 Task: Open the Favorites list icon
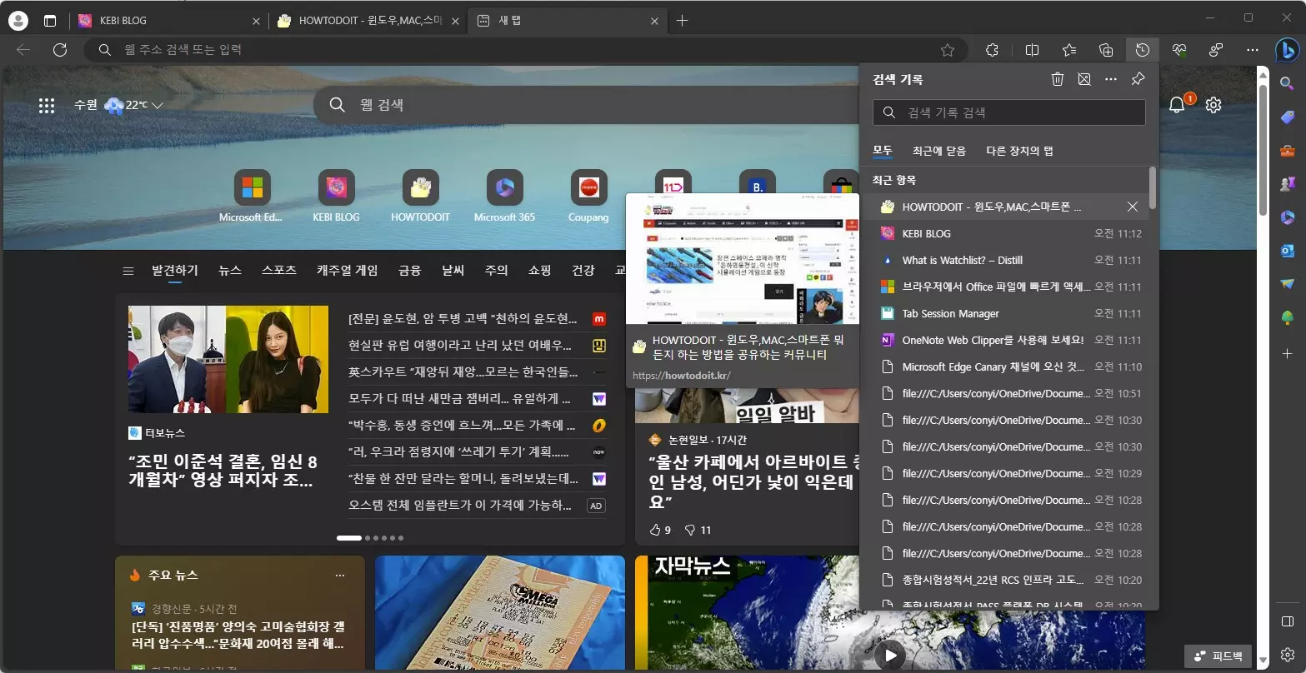tap(1069, 50)
